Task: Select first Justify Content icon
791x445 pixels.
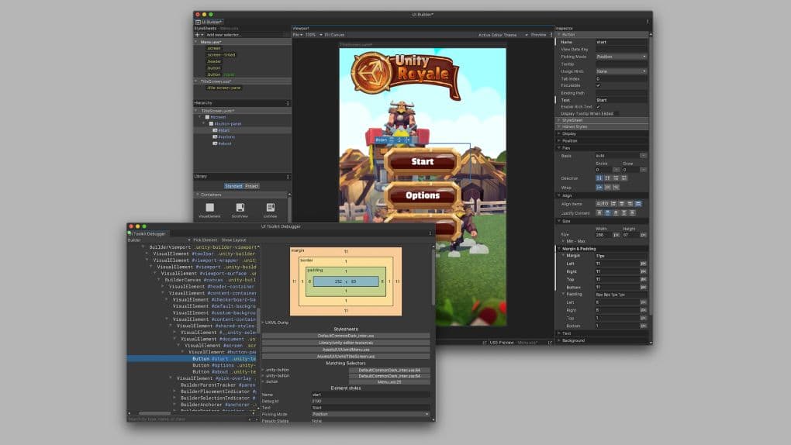Action: tap(599, 213)
